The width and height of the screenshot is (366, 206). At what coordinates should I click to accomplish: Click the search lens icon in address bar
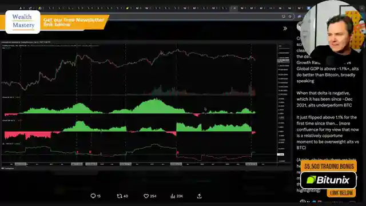pos(284,17)
